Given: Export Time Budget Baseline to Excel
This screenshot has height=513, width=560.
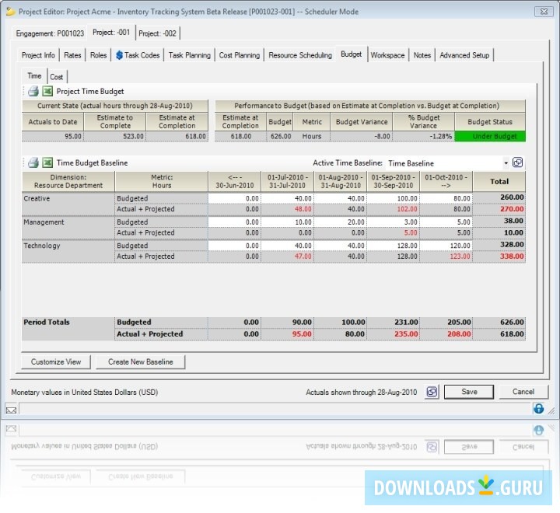Looking at the screenshot, I should [47, 163].
